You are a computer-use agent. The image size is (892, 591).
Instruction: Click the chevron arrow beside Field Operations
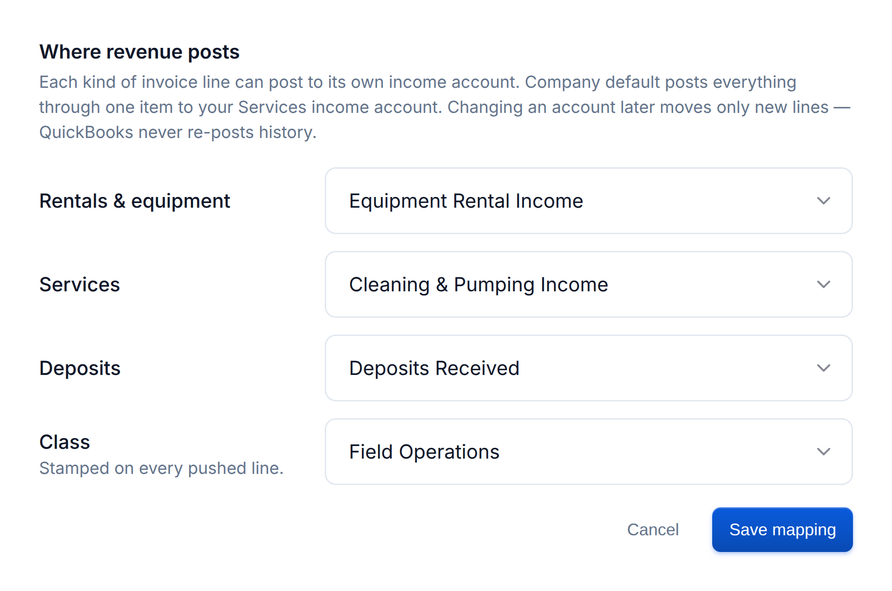(x=823, y=452)
